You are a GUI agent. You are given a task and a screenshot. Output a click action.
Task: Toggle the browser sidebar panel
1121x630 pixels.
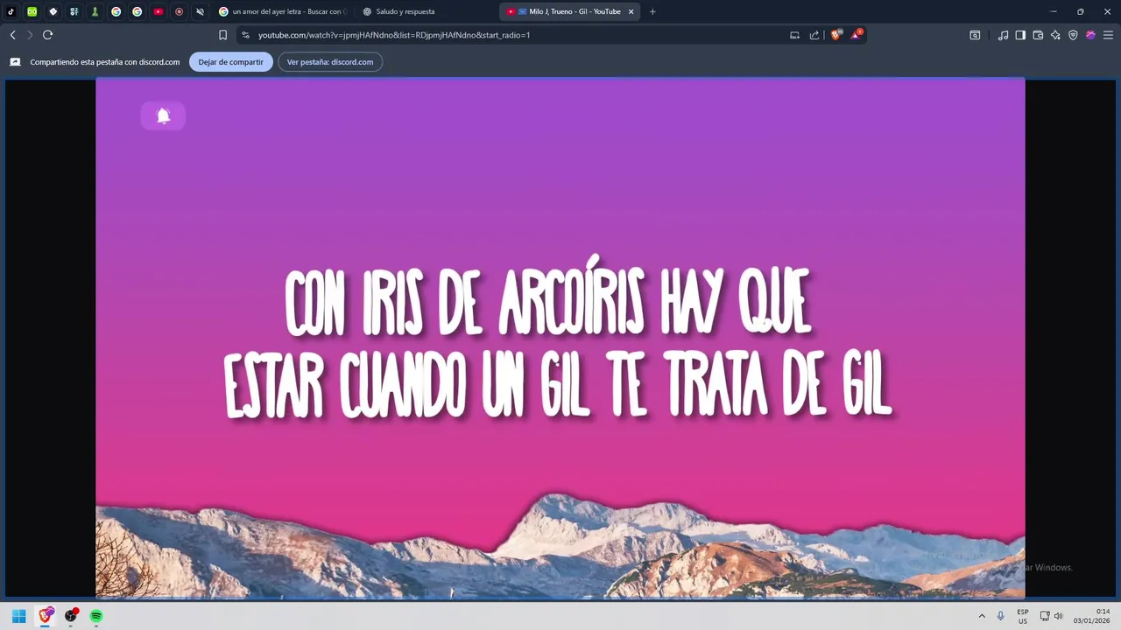1020,35
